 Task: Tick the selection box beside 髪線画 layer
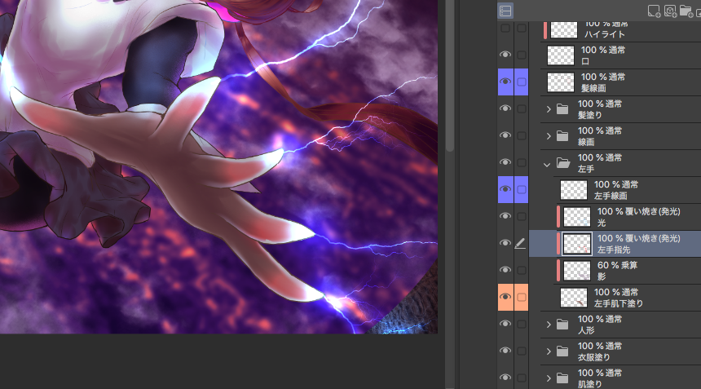(522, 82)
